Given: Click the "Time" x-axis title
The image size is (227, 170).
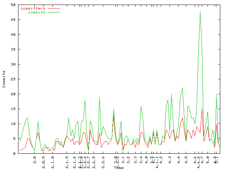Looking at the screenshot, I should coord(118,168).
